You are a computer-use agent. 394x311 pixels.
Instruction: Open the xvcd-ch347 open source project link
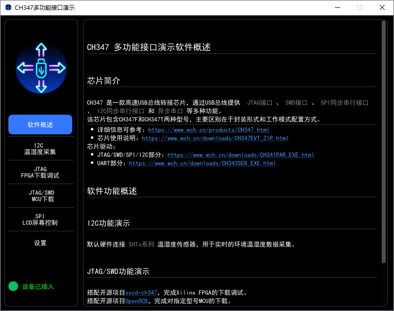pyautogui.click(x=141, y=292)
